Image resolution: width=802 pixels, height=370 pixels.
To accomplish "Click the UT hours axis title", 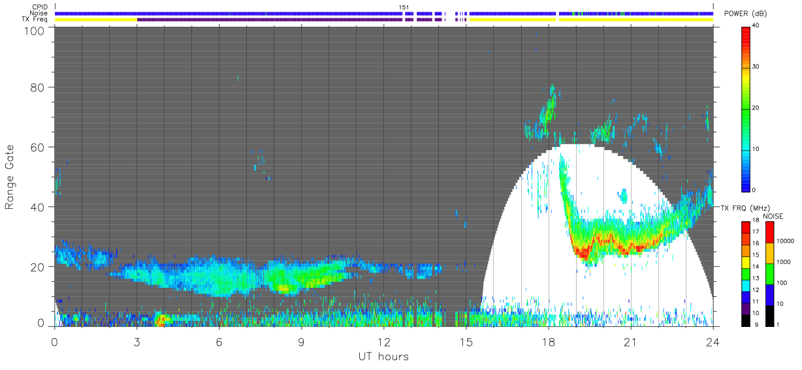I will (383, 356).
